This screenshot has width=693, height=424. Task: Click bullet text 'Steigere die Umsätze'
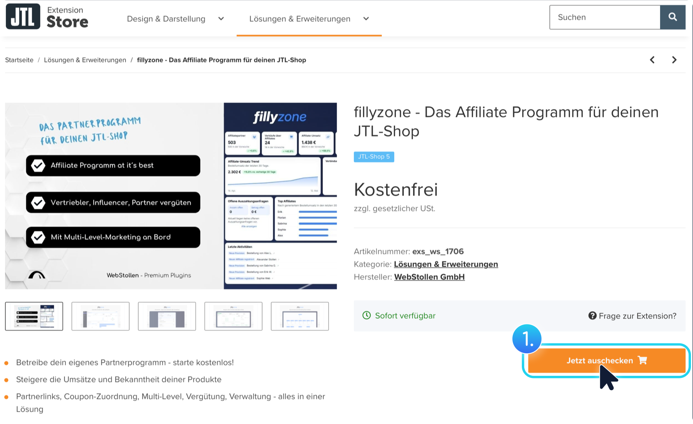(119, 380)
